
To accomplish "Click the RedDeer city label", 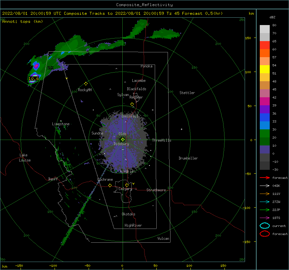I will (136, 97).
